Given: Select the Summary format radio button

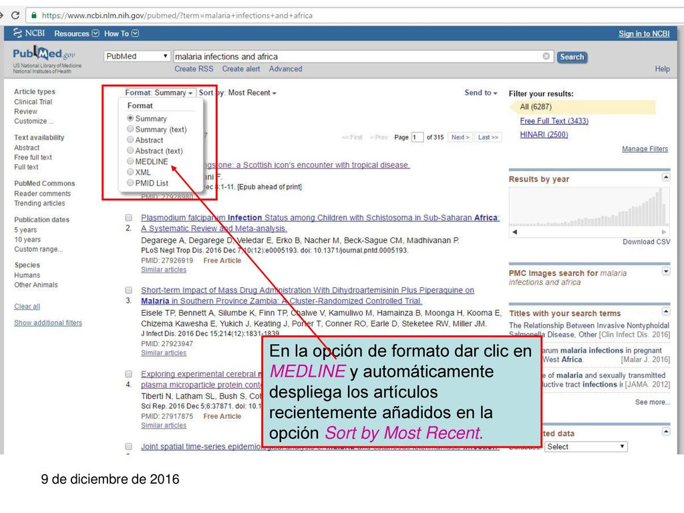Looking at the screenshot, I should pyautogui.click(x=130, y=118).
